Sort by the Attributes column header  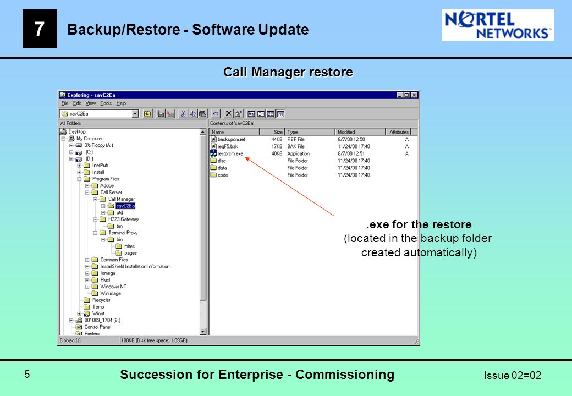tap(398, 132)
